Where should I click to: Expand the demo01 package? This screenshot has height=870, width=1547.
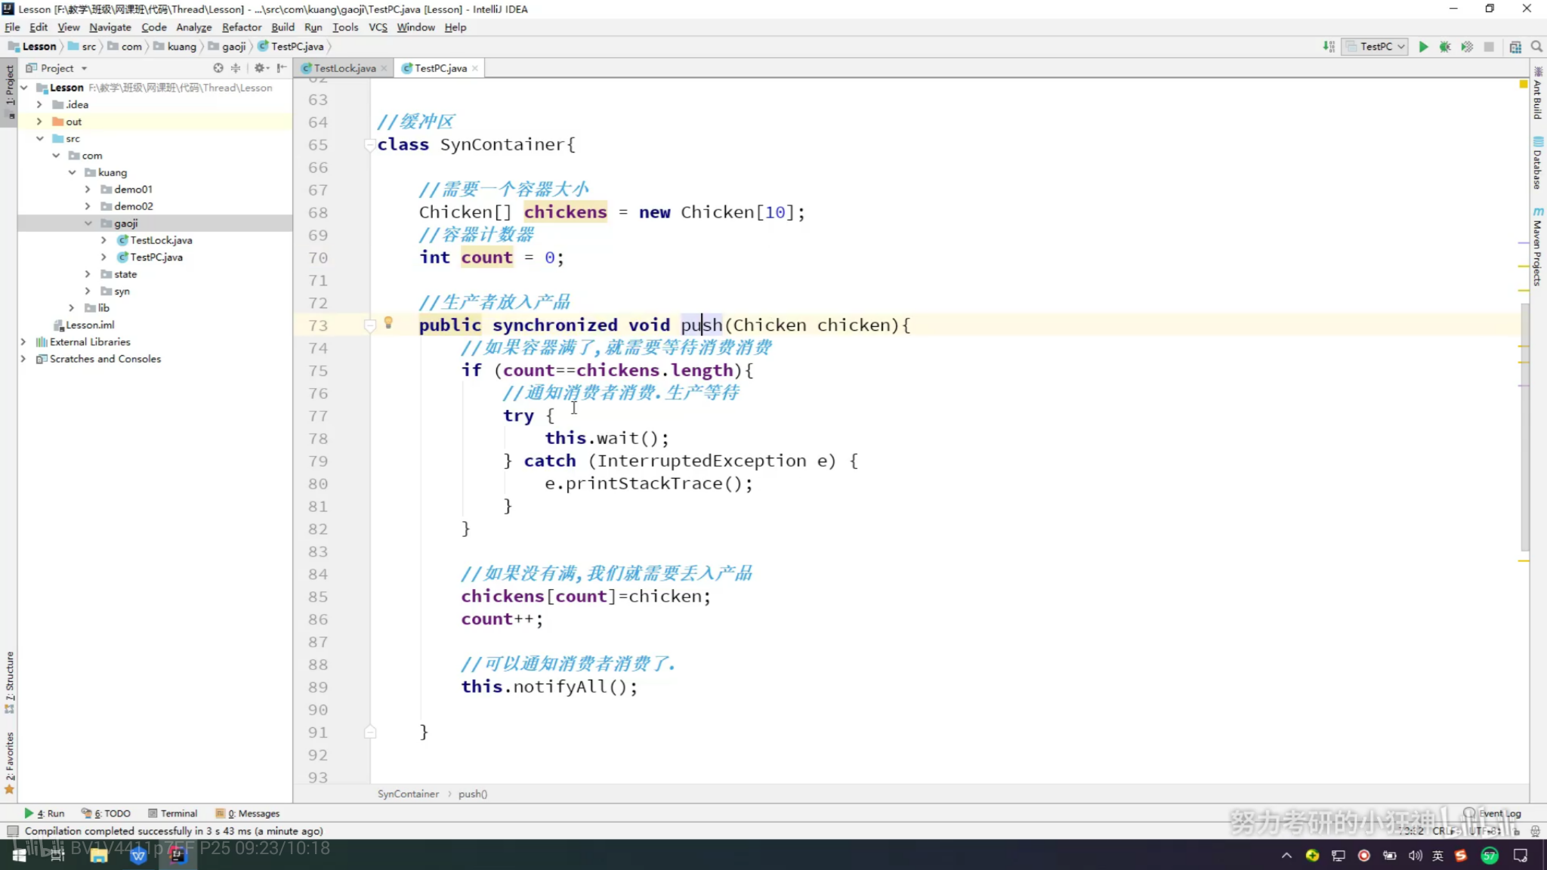(88, 190)
